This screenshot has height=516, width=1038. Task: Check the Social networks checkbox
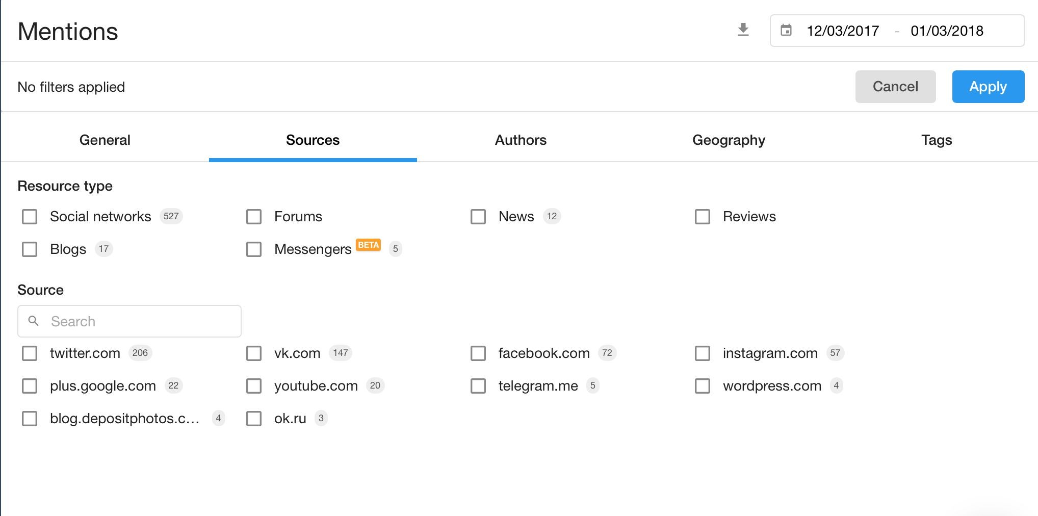[30, 217]
